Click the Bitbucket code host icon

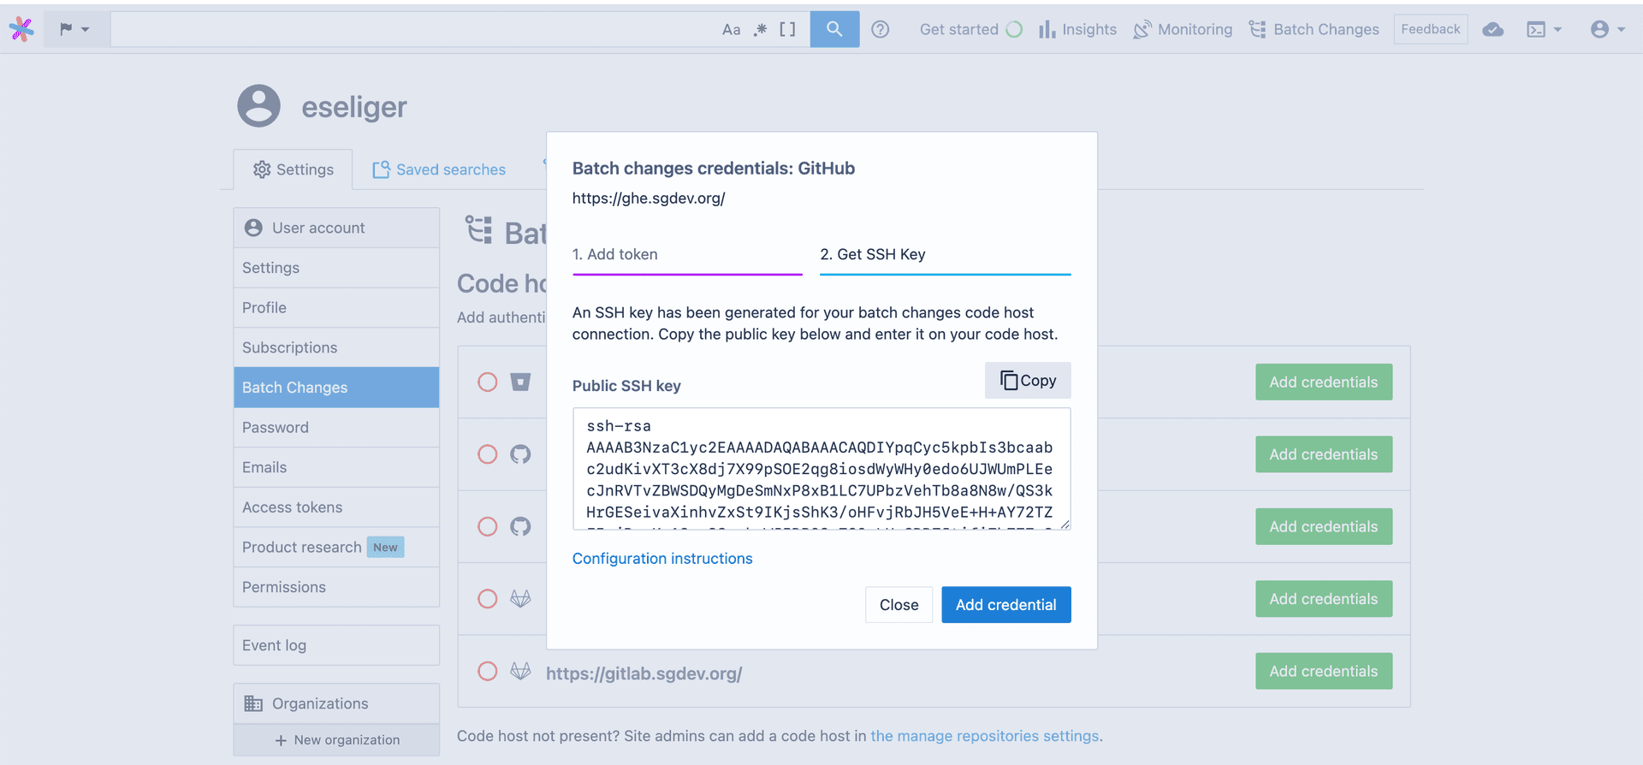click(x=520, y=382)
